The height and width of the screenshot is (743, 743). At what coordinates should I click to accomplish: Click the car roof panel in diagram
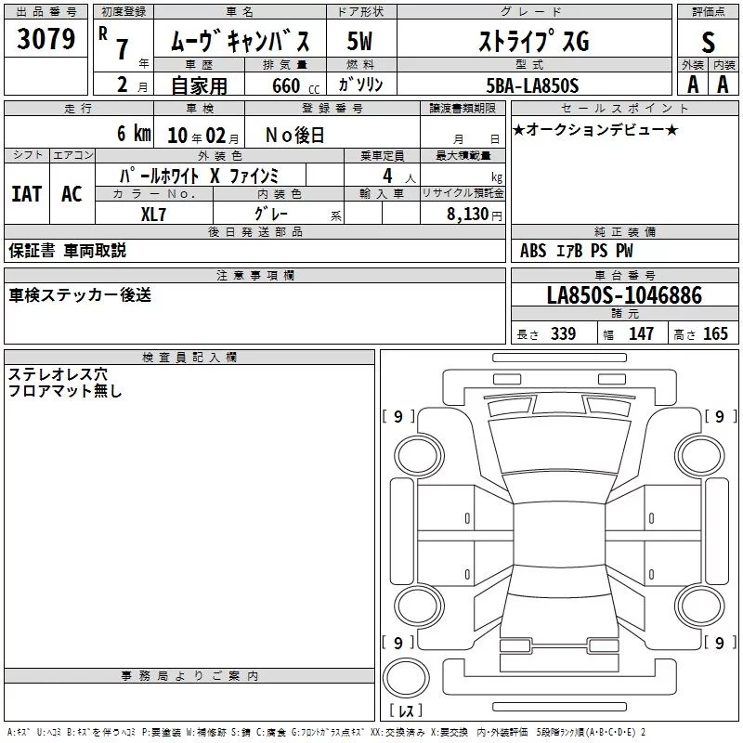559,535
